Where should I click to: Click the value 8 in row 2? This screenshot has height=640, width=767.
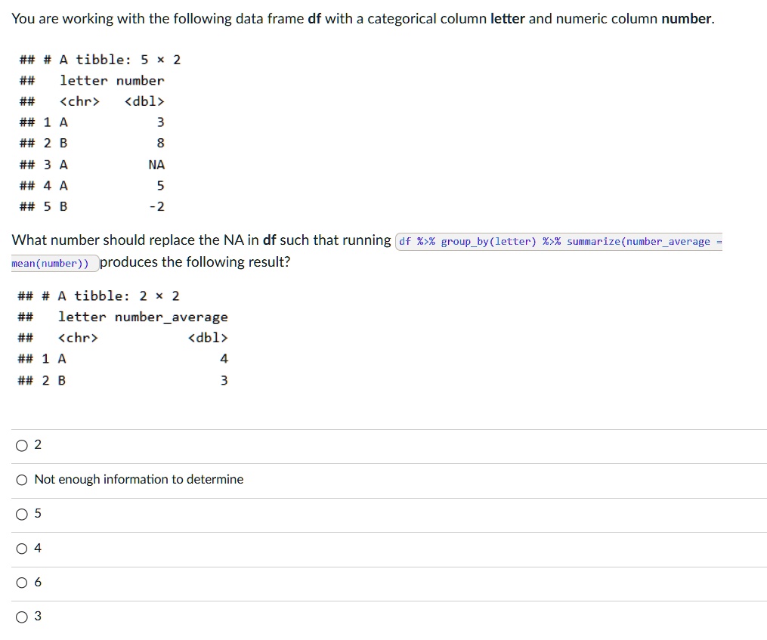pos(160,144)
